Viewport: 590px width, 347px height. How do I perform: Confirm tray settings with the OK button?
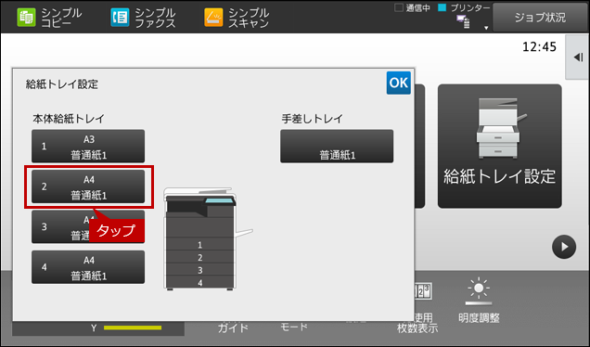click(x=399, y=83)
